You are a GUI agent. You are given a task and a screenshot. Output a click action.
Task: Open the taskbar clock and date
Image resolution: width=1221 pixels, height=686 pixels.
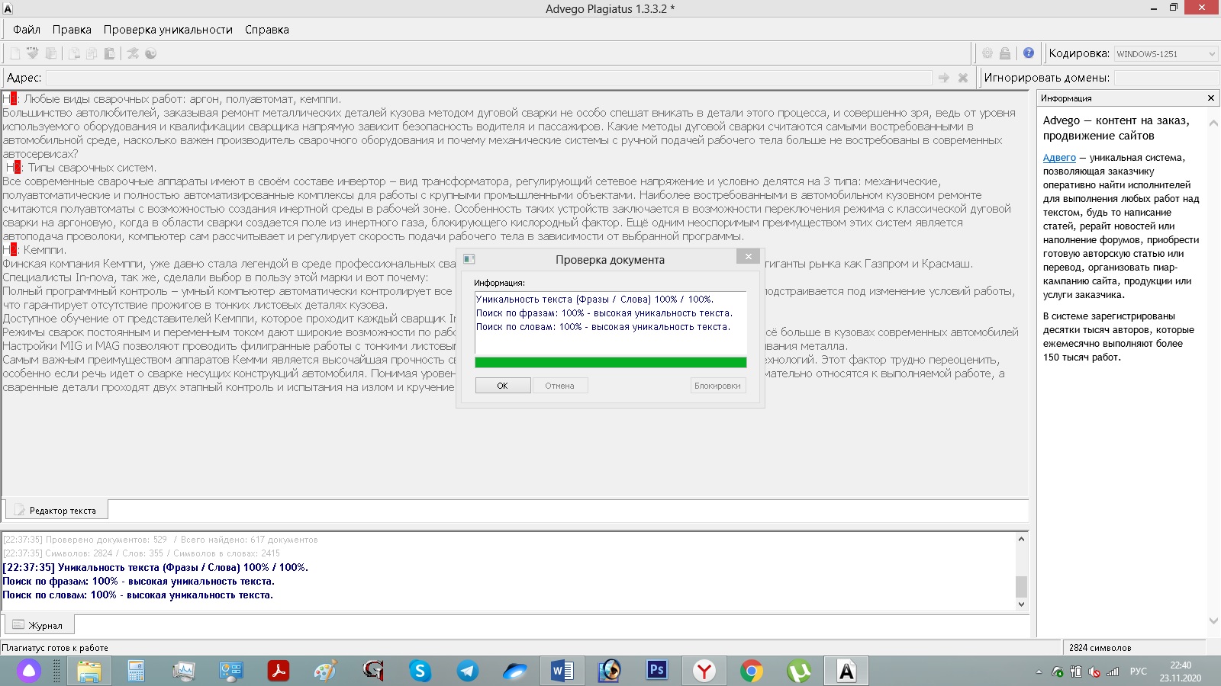tap(1181, 672)
